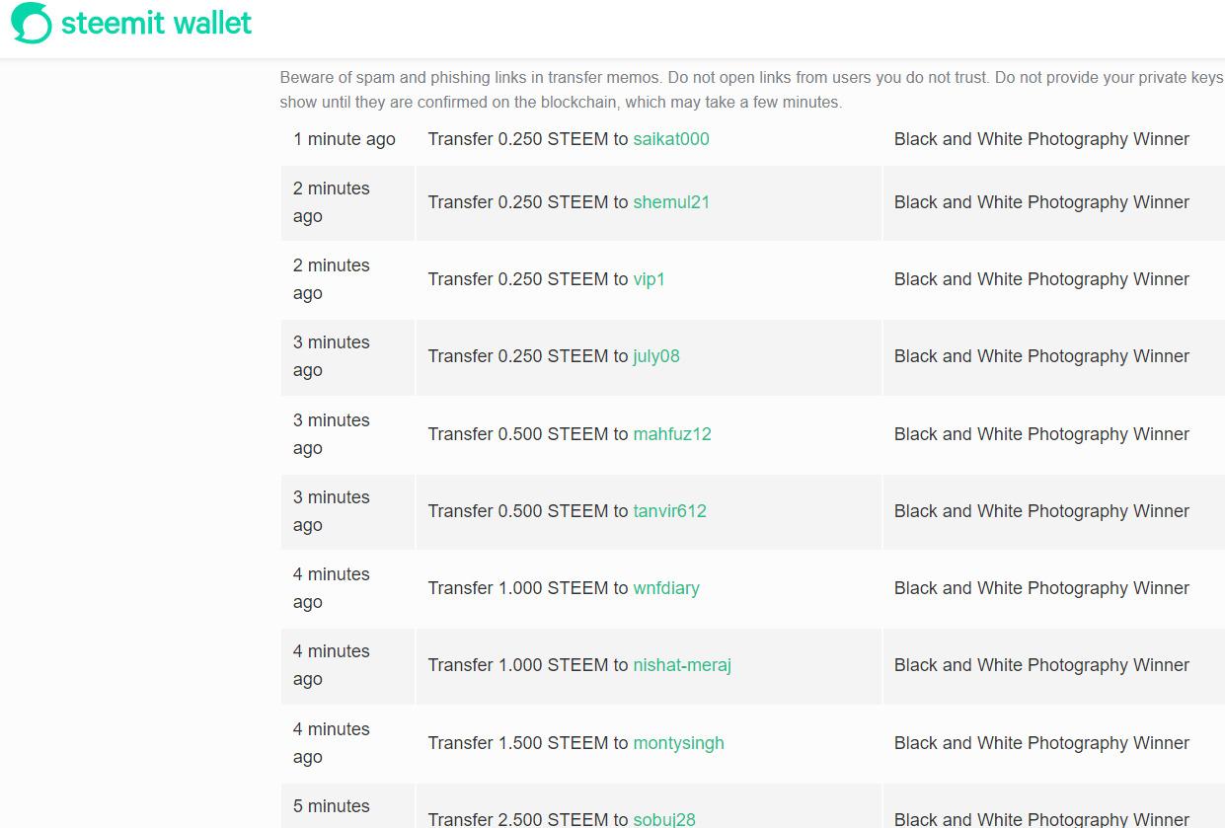This screenshot has height=828, width=1225.
Task: Go to july08's account
Action: (x=656, y=356)
